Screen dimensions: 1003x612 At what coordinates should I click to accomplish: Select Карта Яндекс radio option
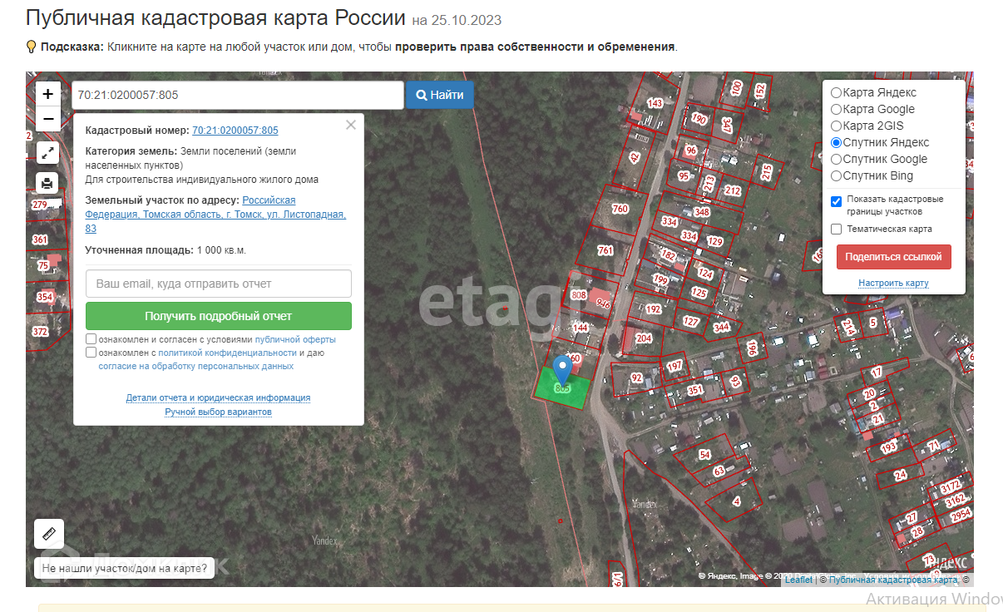[837, 92]
